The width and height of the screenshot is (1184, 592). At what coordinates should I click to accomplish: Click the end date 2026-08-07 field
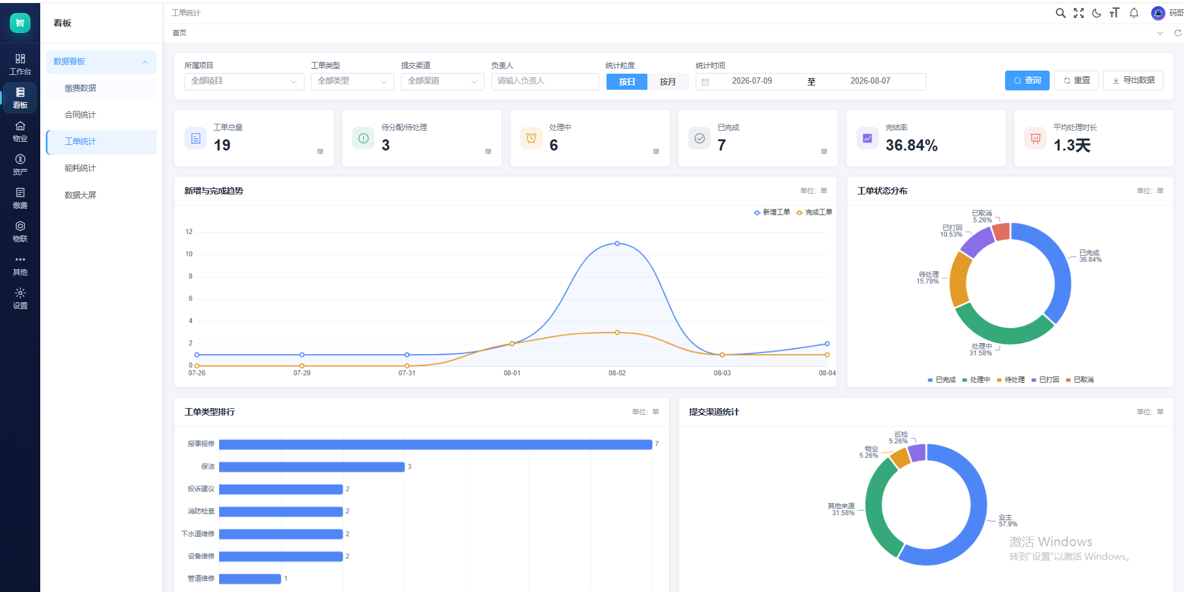click(870, 81)
